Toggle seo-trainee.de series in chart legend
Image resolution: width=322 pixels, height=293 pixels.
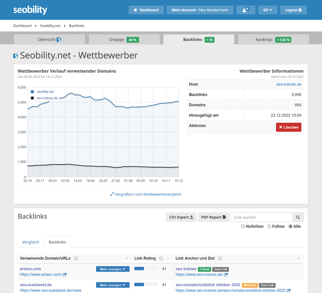click(x=44, y=98)
